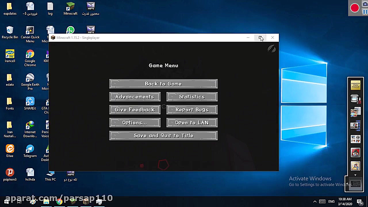
Task: Select the معجون قدرت MP4 file
Action: point(91,9)
